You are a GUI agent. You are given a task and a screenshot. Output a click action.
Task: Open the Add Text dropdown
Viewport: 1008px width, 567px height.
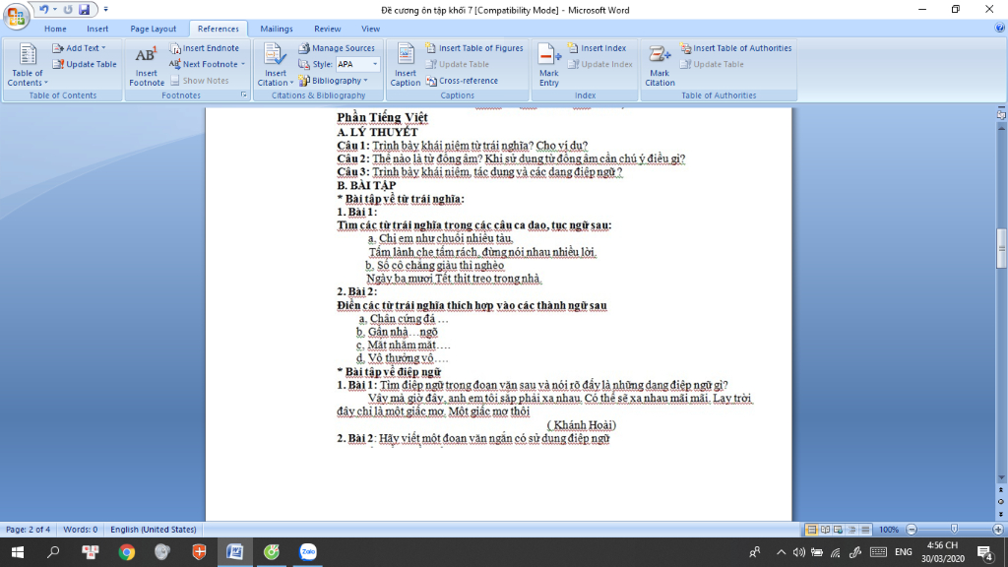79,48
